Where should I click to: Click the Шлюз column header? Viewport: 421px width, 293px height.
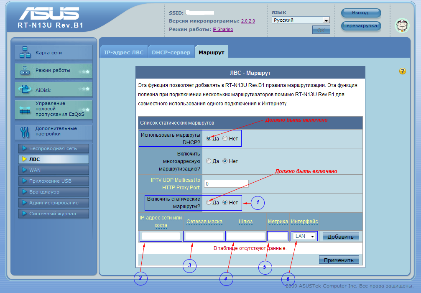246,222
